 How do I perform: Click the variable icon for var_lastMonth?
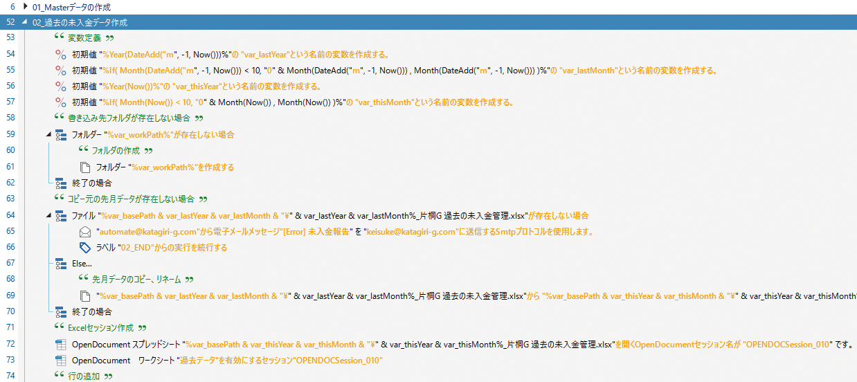click(x=61, y=71)
